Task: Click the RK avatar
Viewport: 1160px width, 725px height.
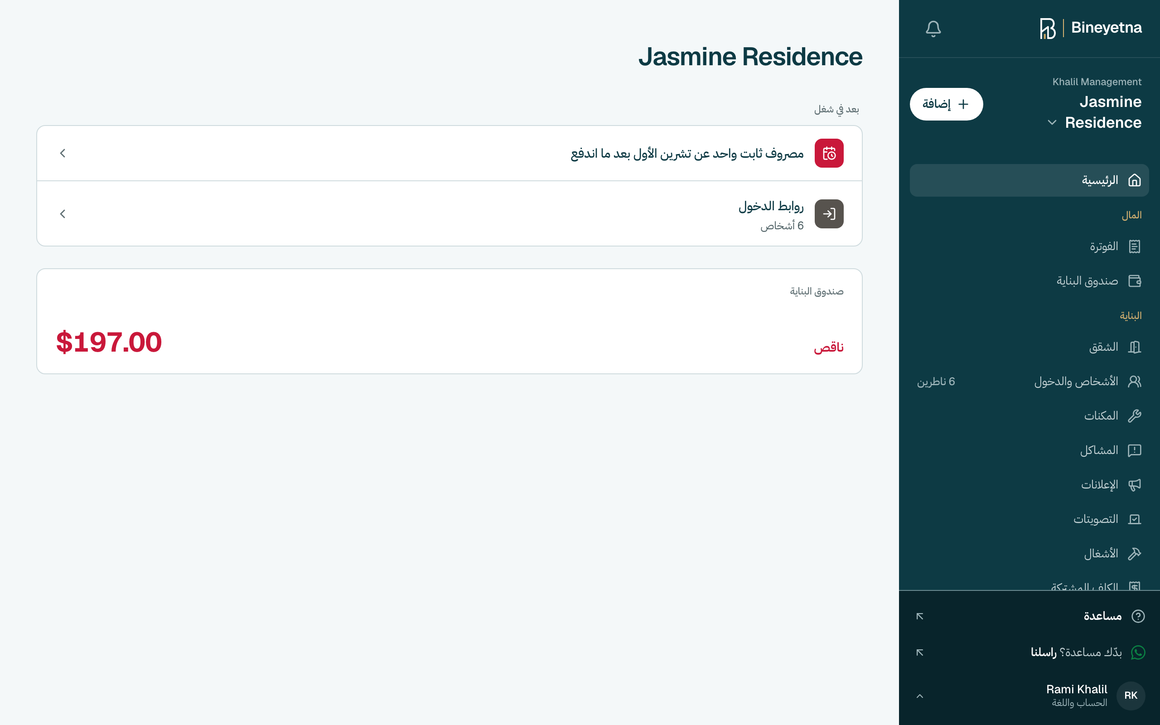Action: coord(1130,696)
